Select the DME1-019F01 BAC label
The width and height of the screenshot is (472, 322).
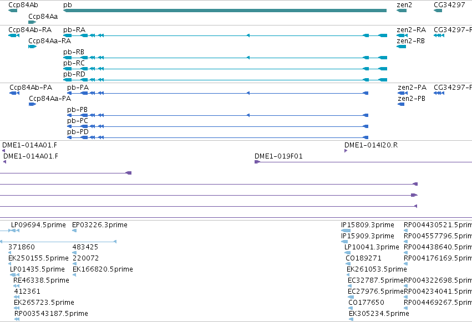point(278,156)
